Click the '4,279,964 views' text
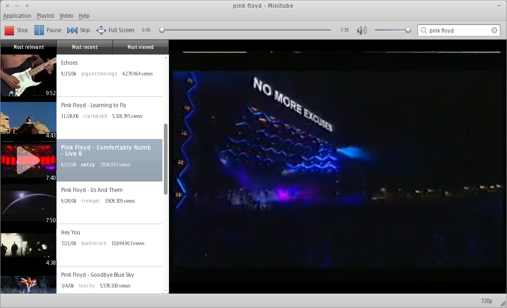Image resolution: width=507 pixels, height=308 pixels. coord(137,74)
